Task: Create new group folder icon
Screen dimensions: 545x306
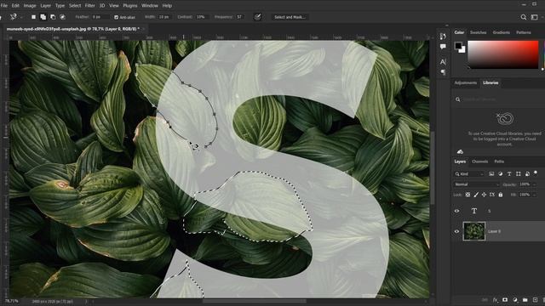Action: [525, 300]
